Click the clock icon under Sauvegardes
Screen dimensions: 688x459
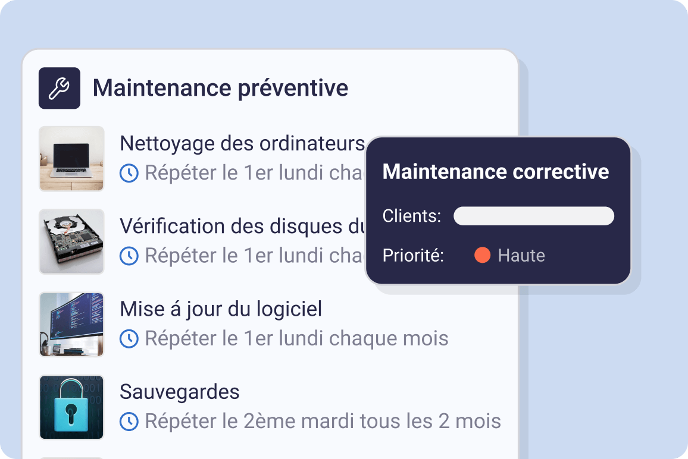coord(129,422)
